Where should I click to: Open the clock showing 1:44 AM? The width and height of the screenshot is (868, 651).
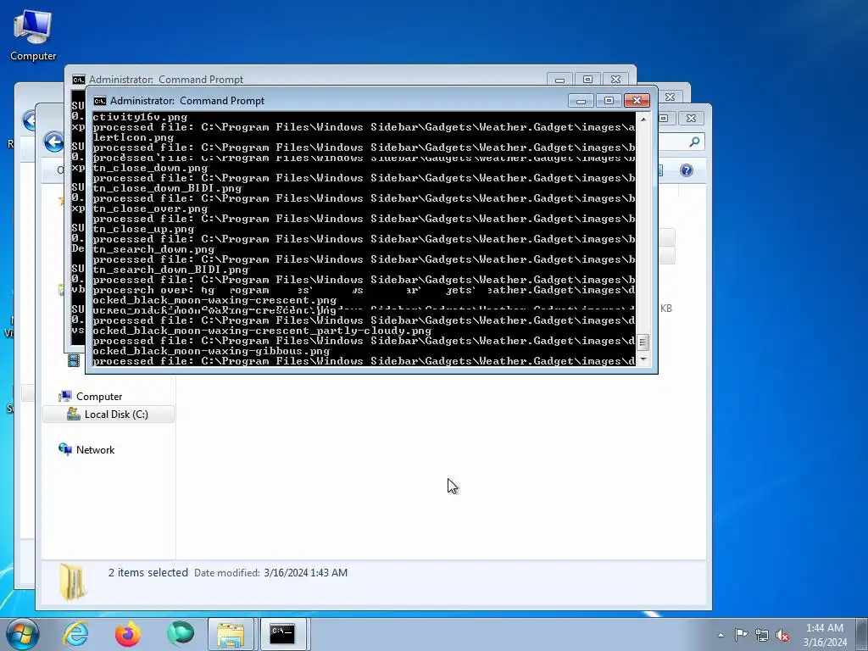pyautogui.click(x=825, y=635)
